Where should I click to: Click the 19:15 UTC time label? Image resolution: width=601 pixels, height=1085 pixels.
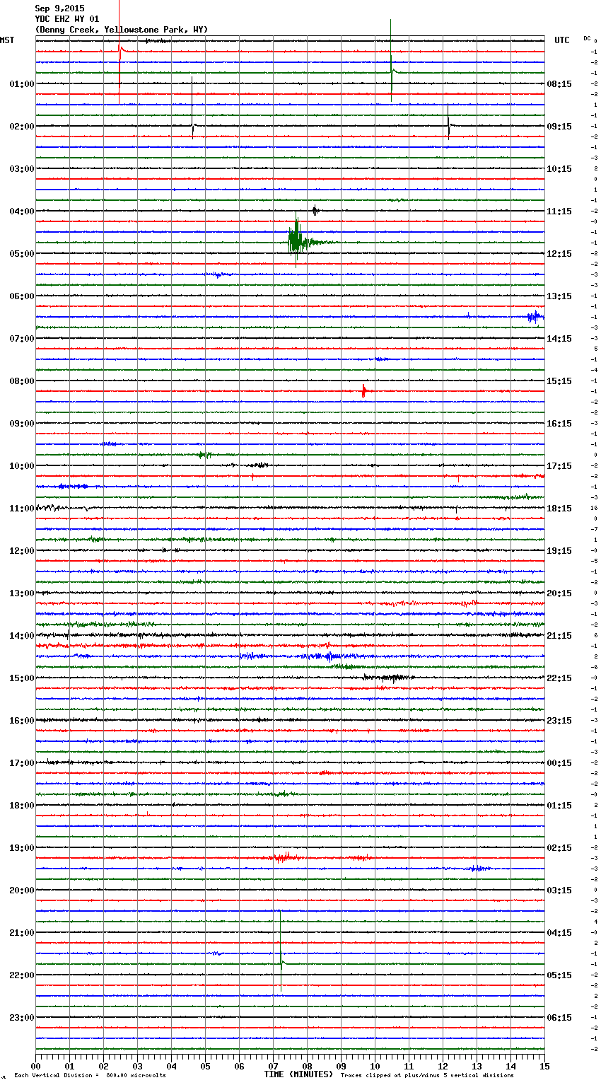point(559,551)
